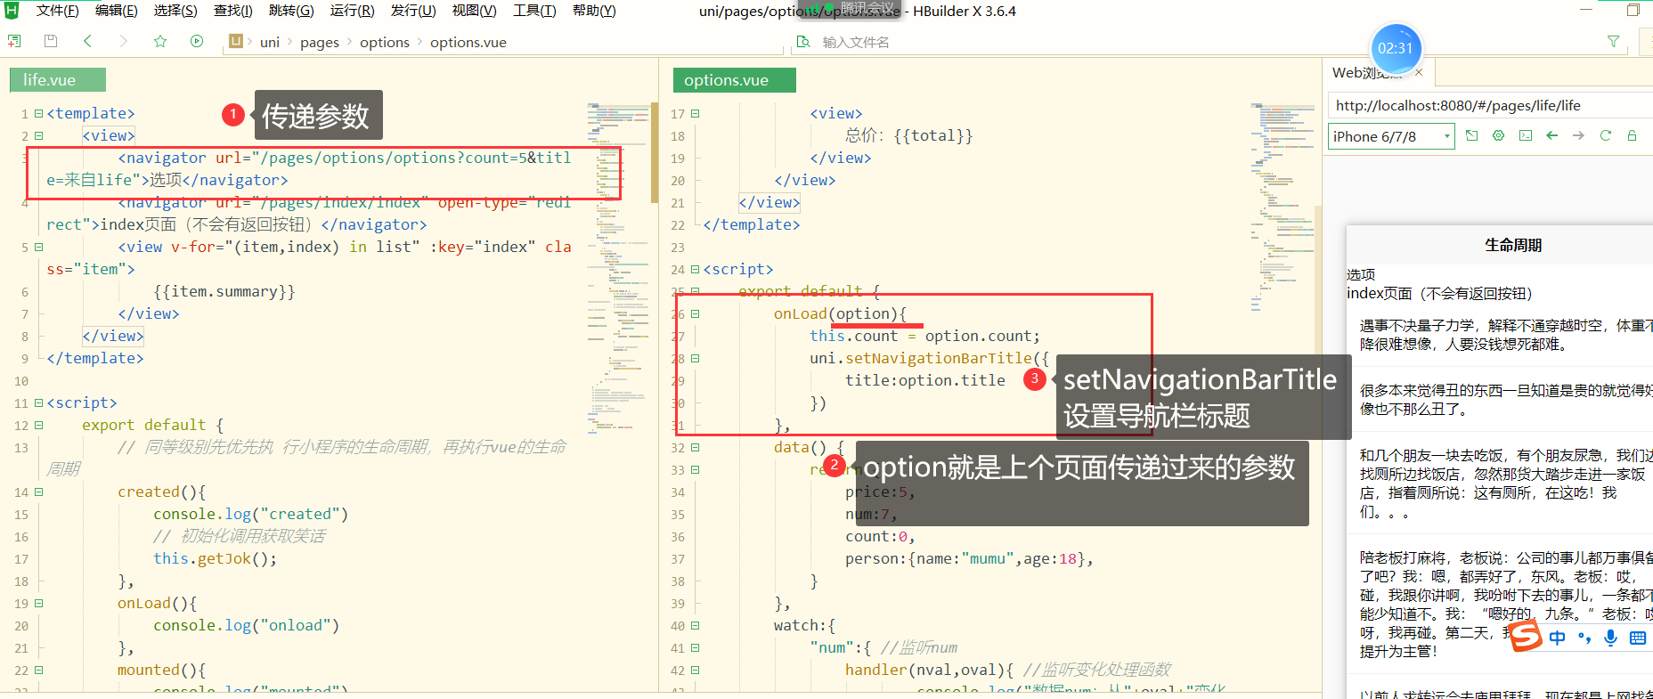This screenshot has width=1653, height=699.
Task: Click the life.vue code minimap
Action: 619,267
